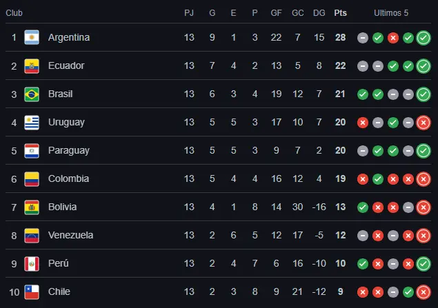
Task: Click the Chile flag icon
Action: (32, 292)
